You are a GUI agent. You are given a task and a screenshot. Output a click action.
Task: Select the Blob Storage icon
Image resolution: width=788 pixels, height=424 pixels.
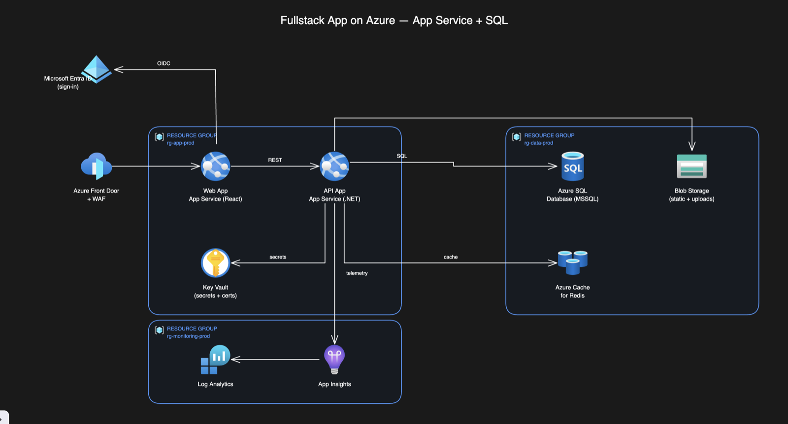point(692,166)
